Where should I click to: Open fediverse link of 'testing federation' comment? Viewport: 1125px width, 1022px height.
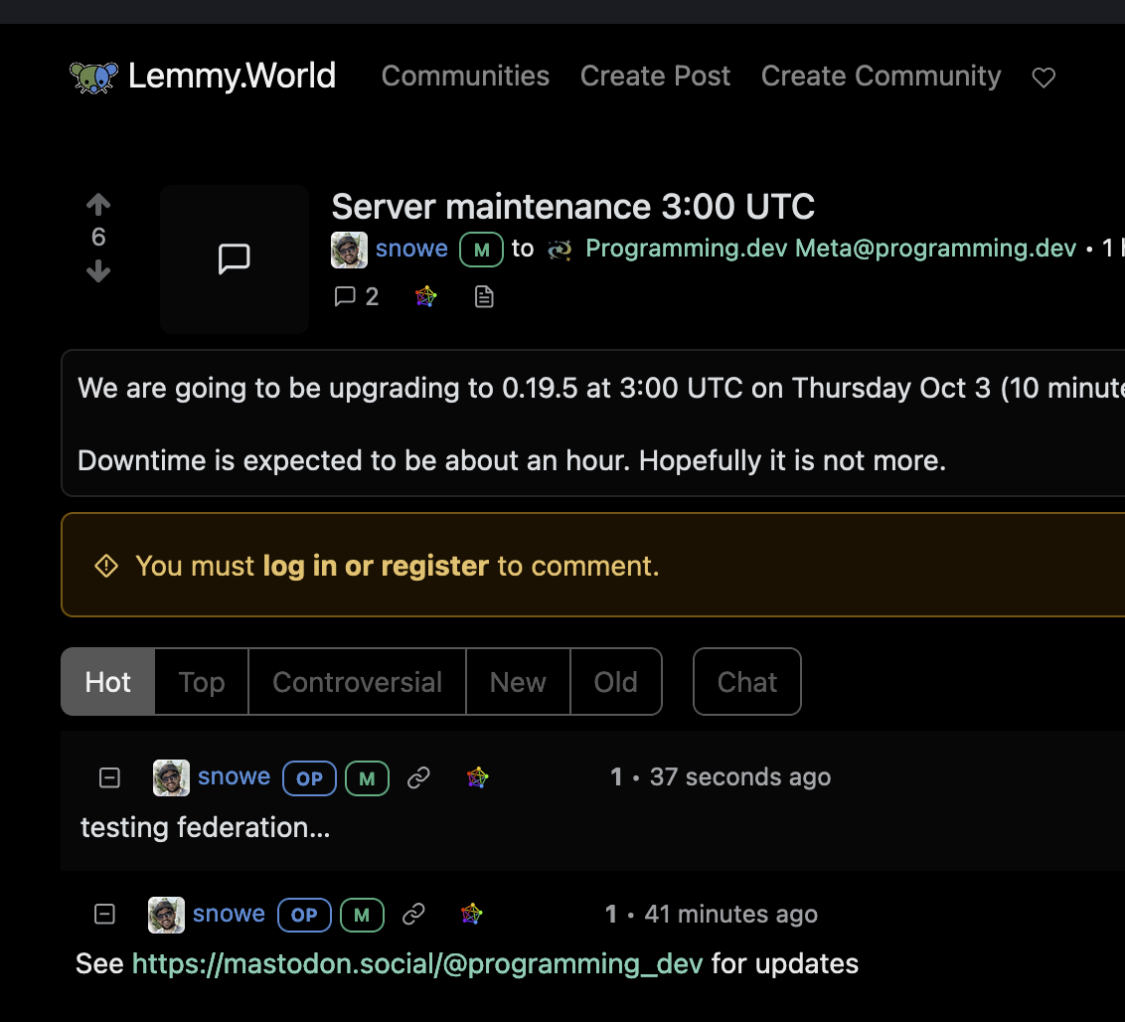coord(477,777)
